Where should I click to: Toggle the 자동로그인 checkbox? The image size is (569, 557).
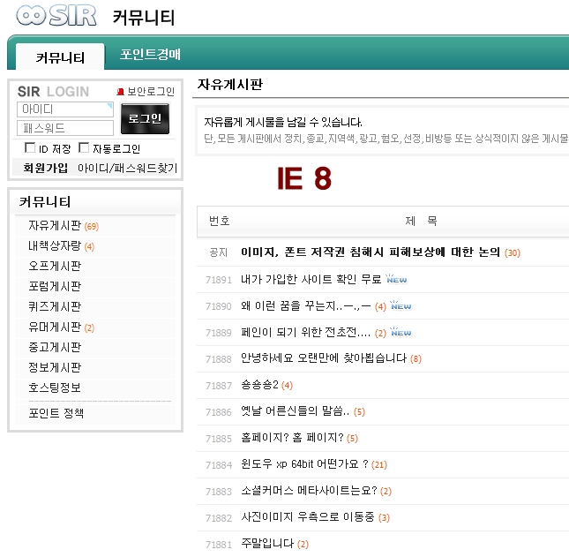tap(85, 148)
